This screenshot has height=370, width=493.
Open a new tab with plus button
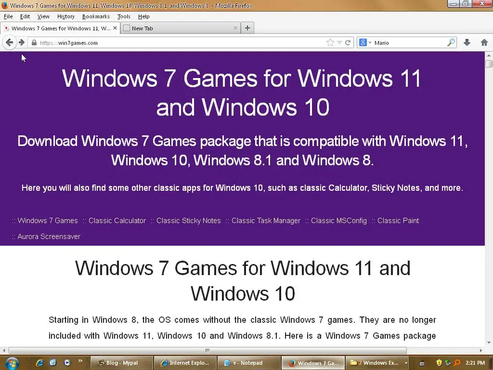247,28
